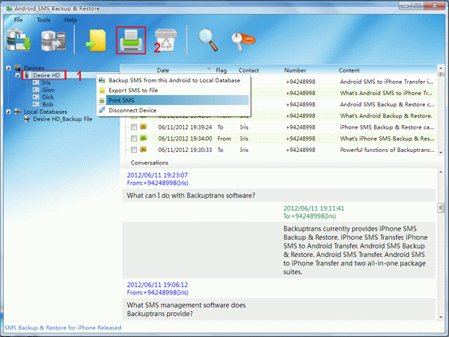Click green message icon in 19:34:00 row
Viewport: 449px width, 337px height.
pyautogui.click(x=143, y=138)
